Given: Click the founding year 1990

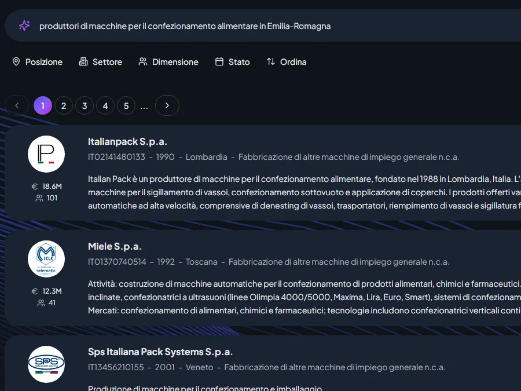Looking at the screenshot, I should click(165, 157).
